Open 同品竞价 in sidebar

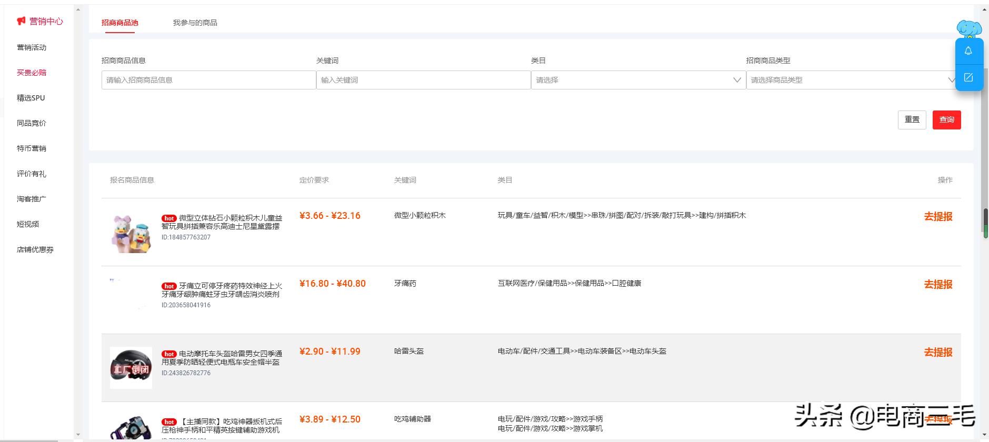tap(32, 123)
